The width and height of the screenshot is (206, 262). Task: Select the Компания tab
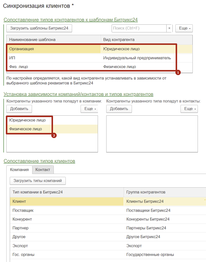(19, 170)
